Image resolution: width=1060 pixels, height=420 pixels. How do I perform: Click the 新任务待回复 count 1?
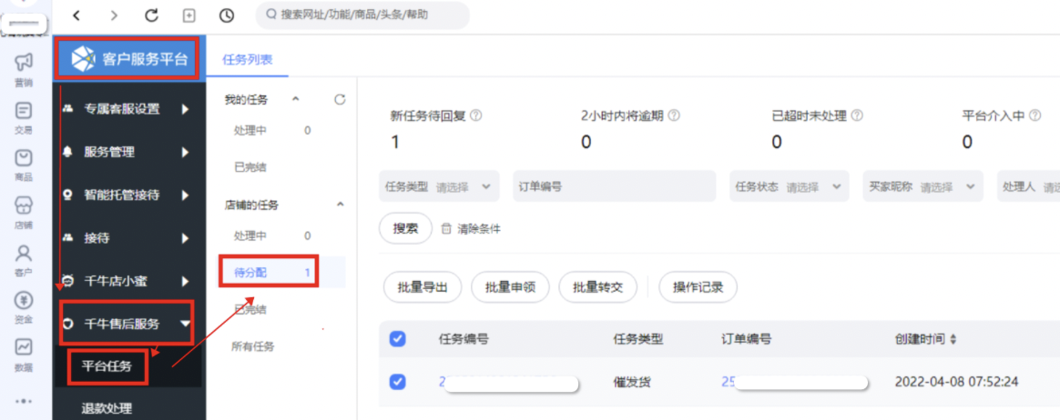pyautogui.click(x=395, y=142)
